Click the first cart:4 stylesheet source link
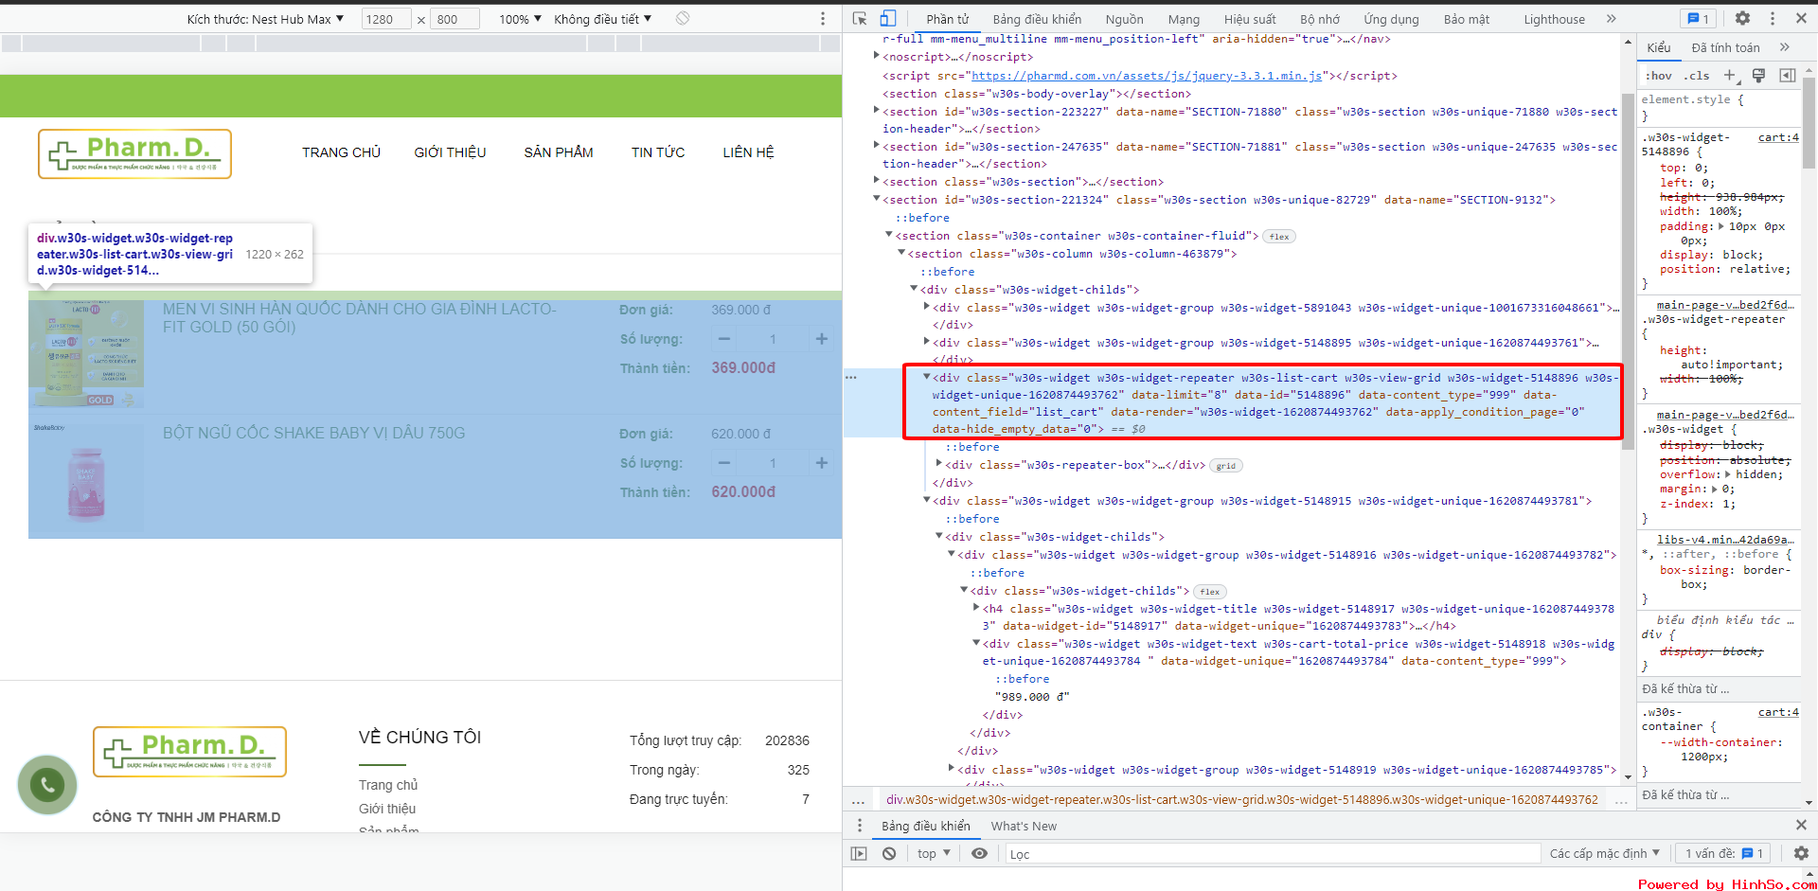Image resolution: width=1818 pixels, height=891 pixels. [x=1778, y=137]
